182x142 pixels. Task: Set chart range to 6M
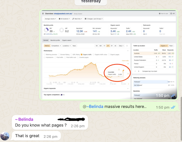click(101, 46)
